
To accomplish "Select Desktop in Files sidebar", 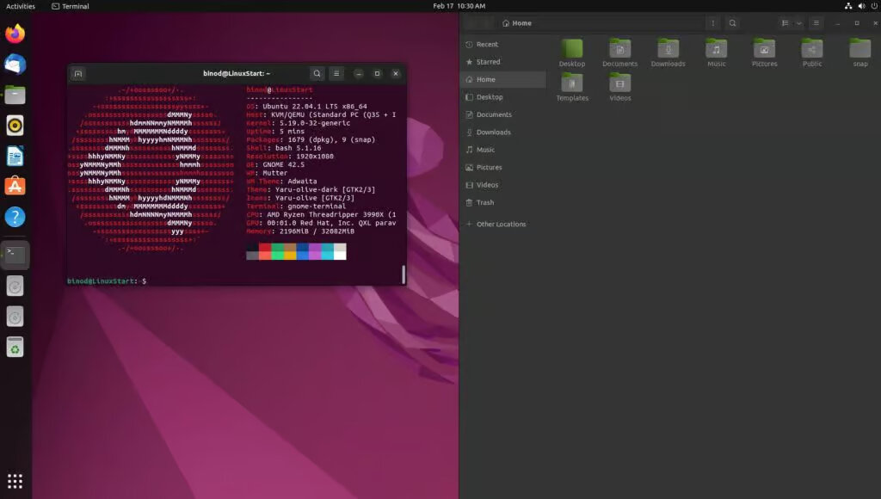I will tap(502, 97).
